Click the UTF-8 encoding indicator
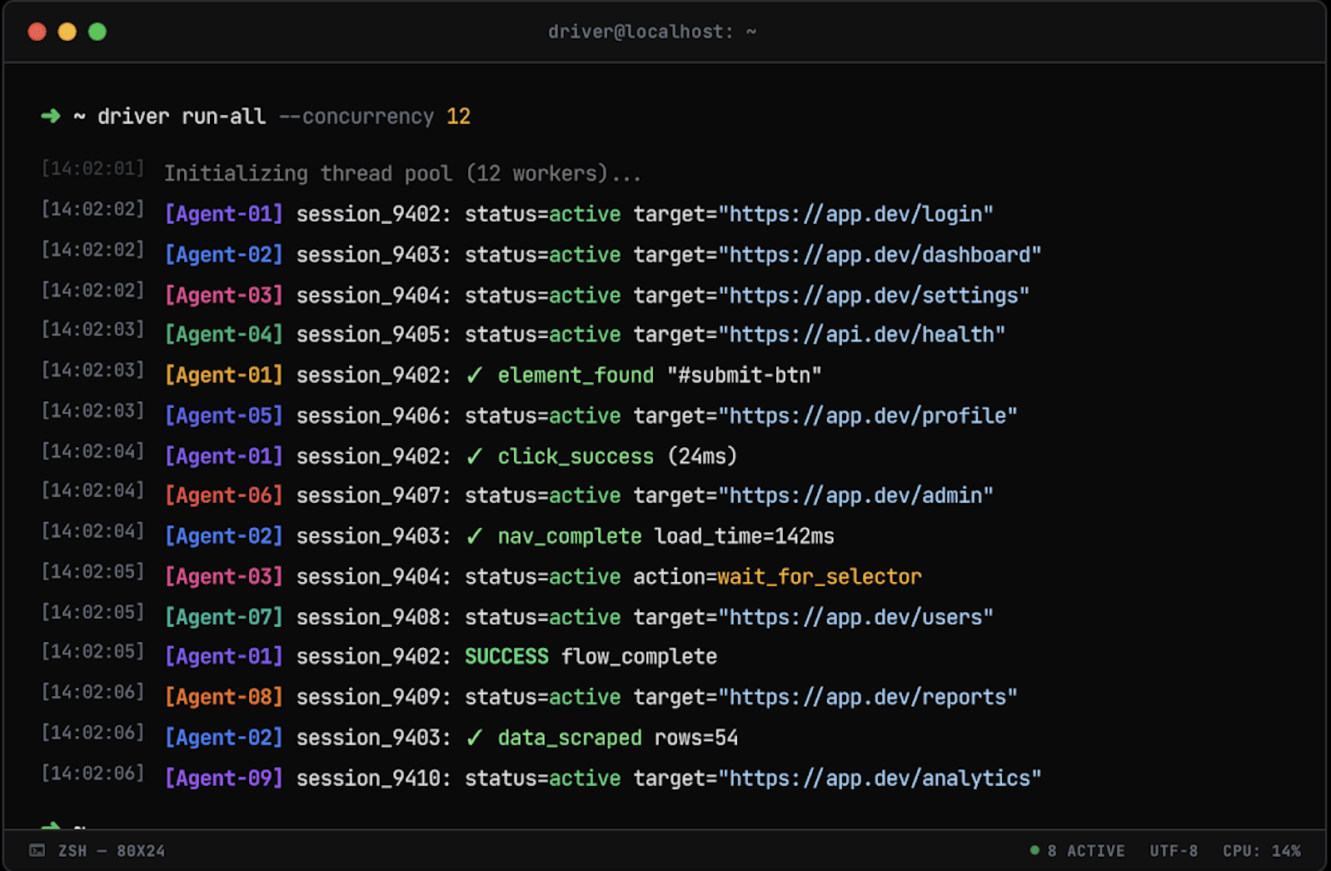This screenshot has width=1331, height=871. coord(1174,850)
